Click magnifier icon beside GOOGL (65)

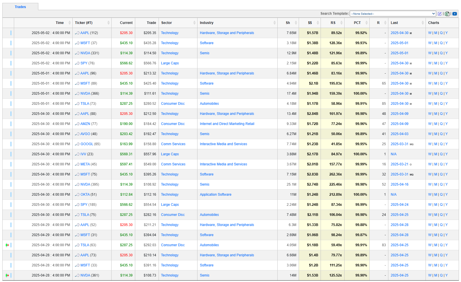tap(77, 144)
